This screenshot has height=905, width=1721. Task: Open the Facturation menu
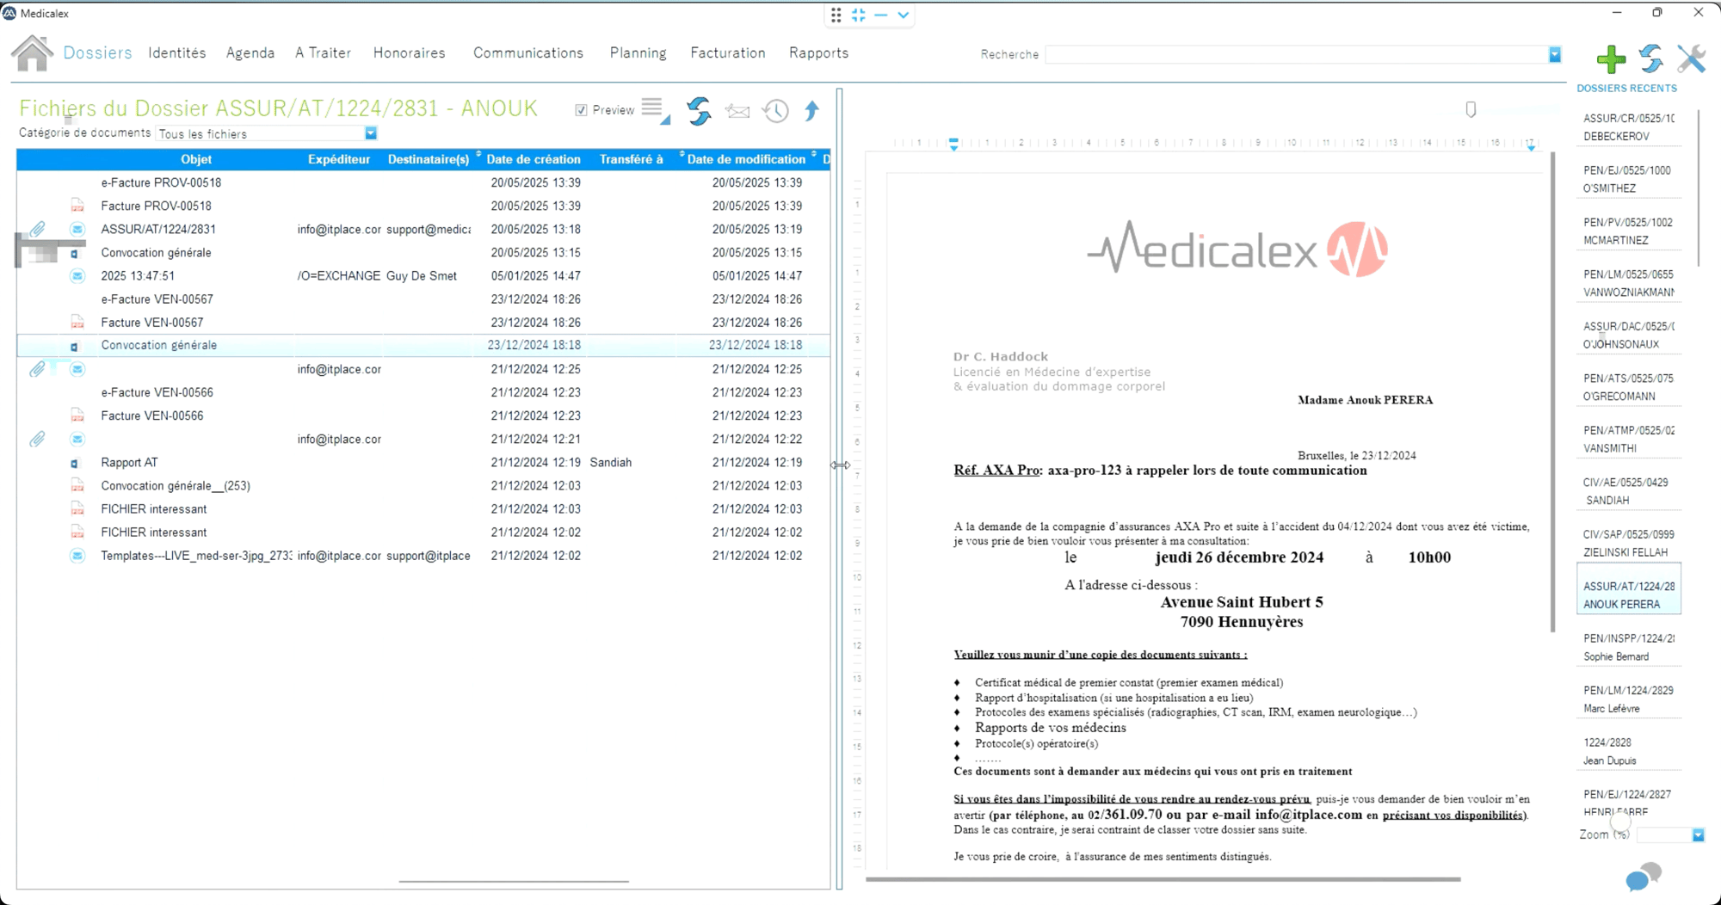point(728,53)
